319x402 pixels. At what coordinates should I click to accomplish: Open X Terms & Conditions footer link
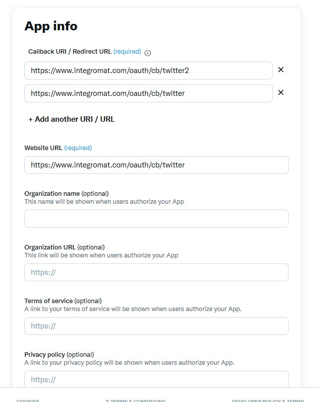[x=136, y=400]
